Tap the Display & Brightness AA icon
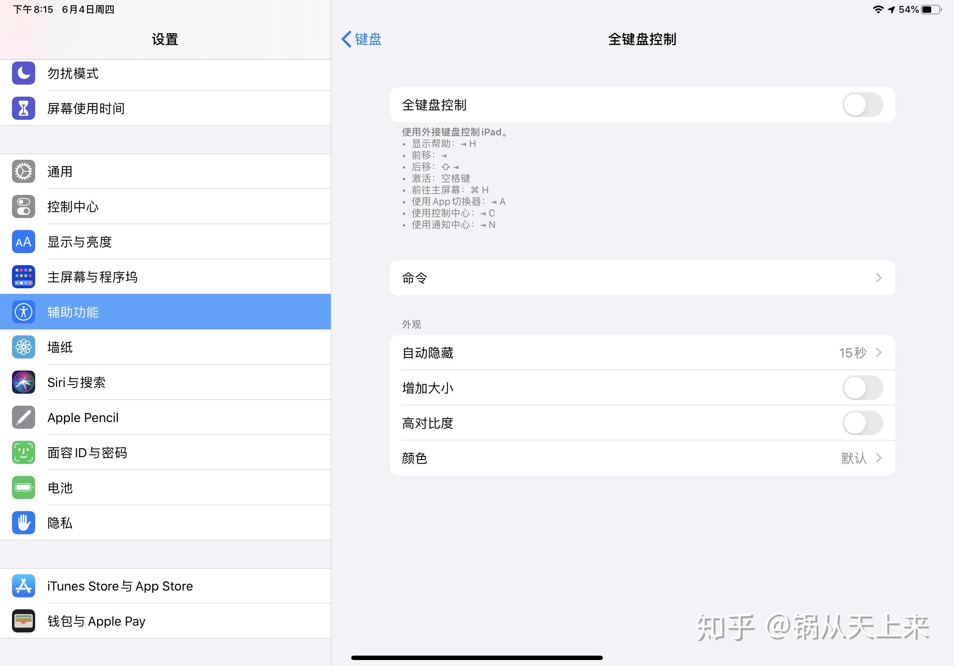The height and width of the screenshot is (666, 954). pos(24,242)
